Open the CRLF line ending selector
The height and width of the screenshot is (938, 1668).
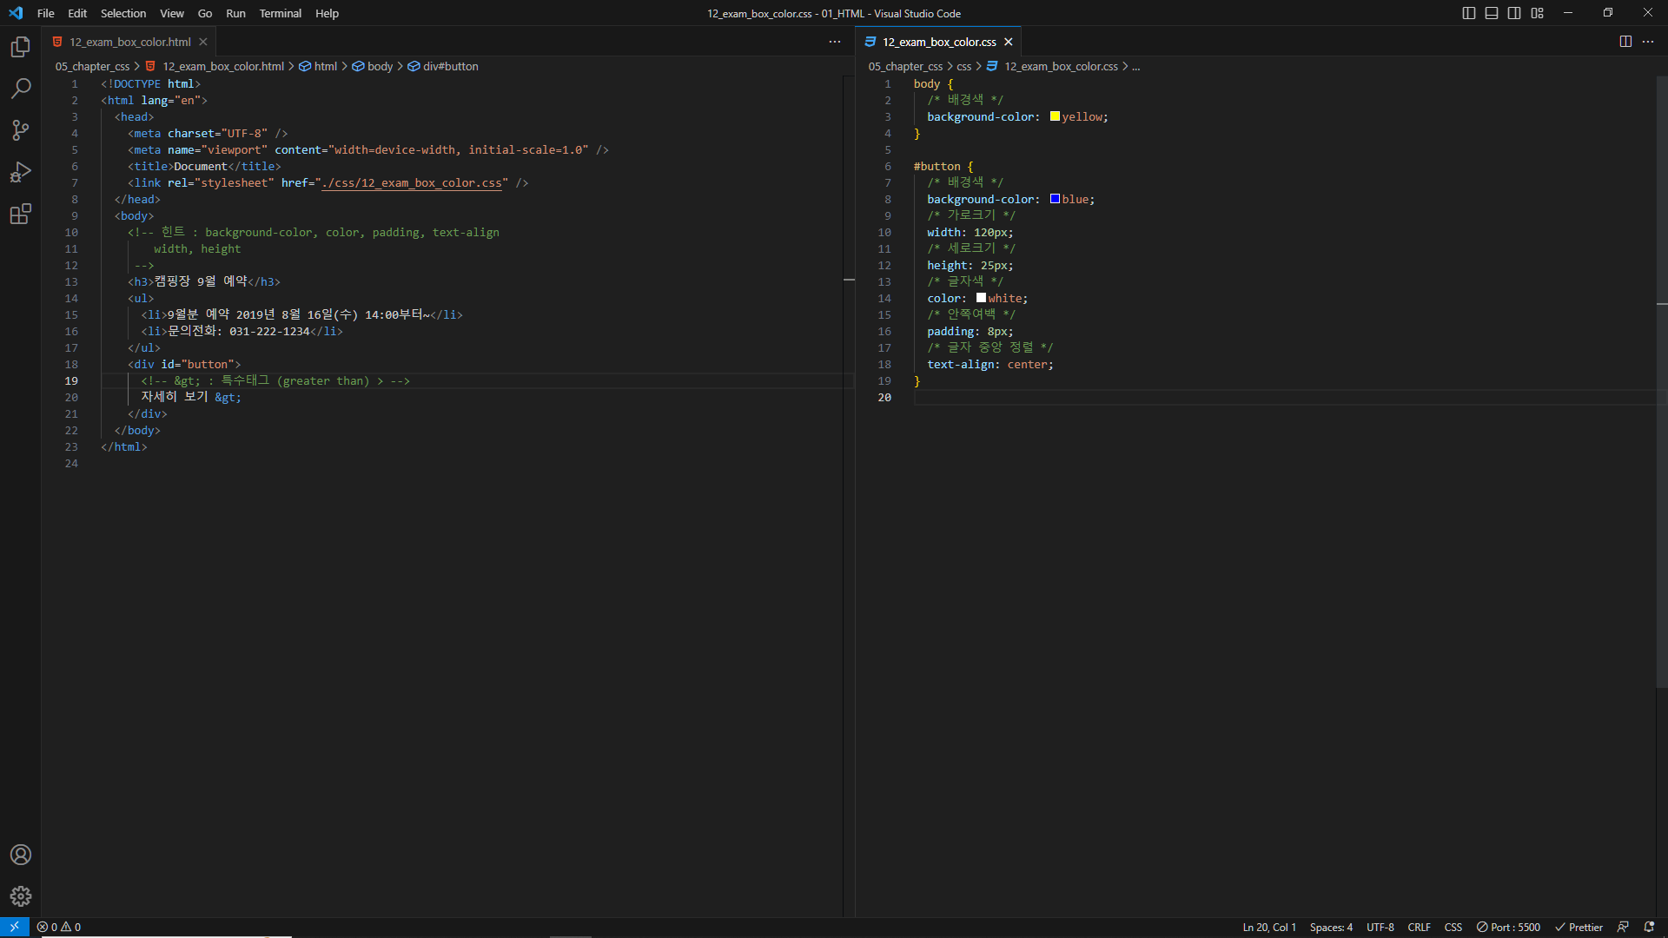click(x=1419, y=927)
